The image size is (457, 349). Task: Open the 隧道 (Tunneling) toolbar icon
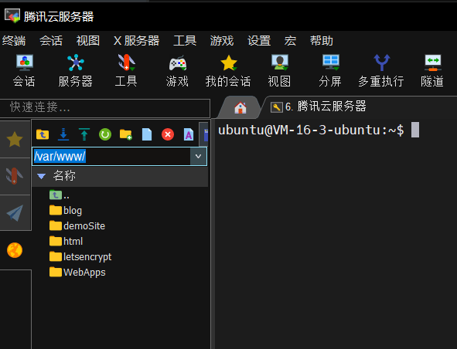(432, 71)
